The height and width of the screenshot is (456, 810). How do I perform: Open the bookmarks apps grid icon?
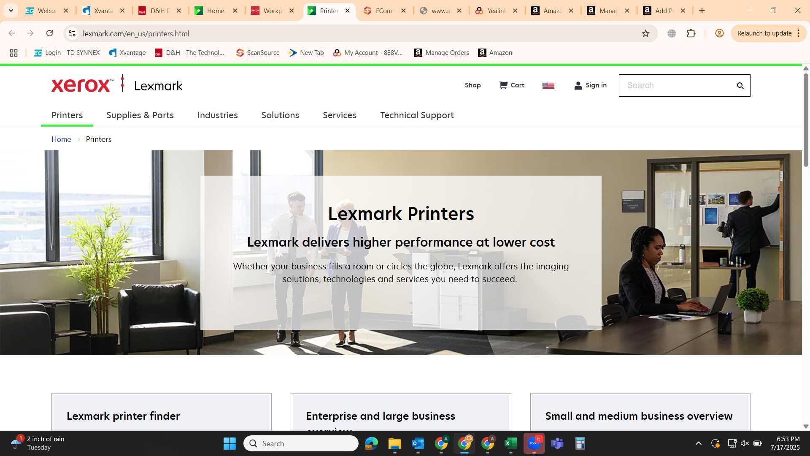point(13,53)
